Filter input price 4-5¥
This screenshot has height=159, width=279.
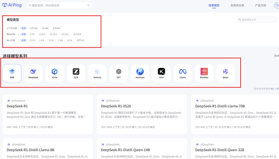click(70, 40)
